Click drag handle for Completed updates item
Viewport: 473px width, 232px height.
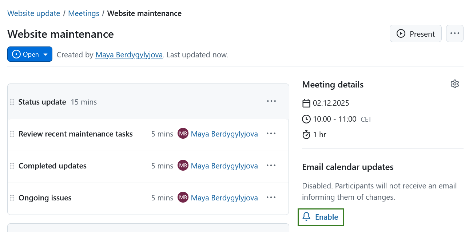tap(12, 166)
